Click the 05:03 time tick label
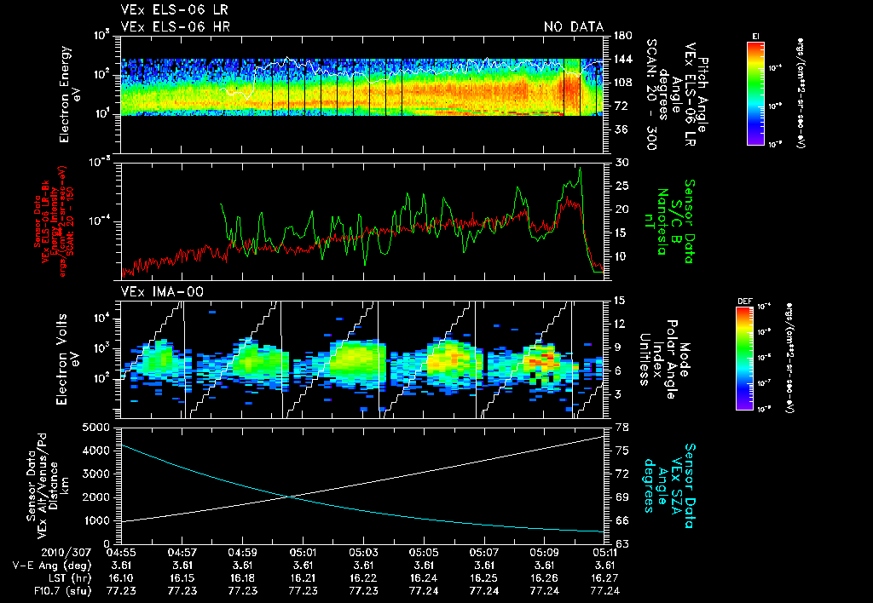The image size is (873, 603). (x=363, y=553)
